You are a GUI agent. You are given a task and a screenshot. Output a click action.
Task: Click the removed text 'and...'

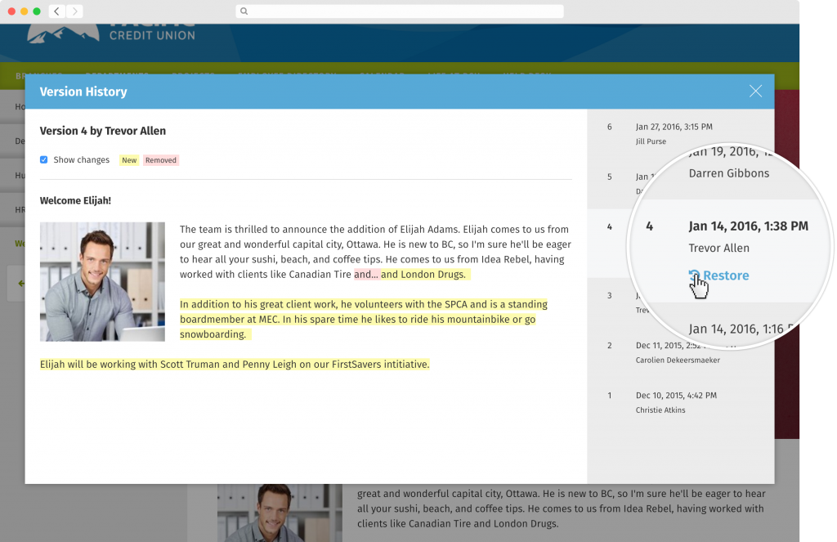pos(366,275)
